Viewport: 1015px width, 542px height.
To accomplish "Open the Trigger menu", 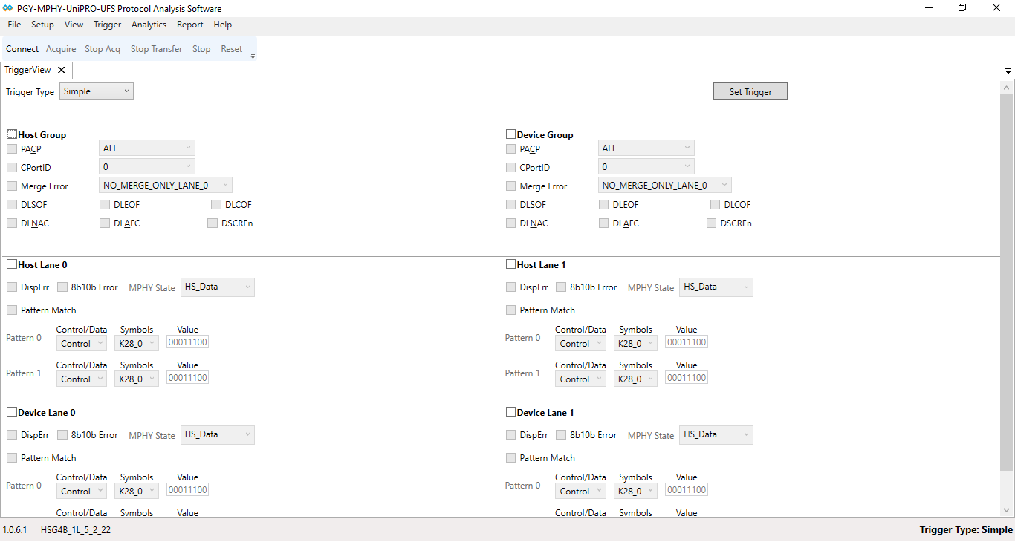I will (107, 25).
